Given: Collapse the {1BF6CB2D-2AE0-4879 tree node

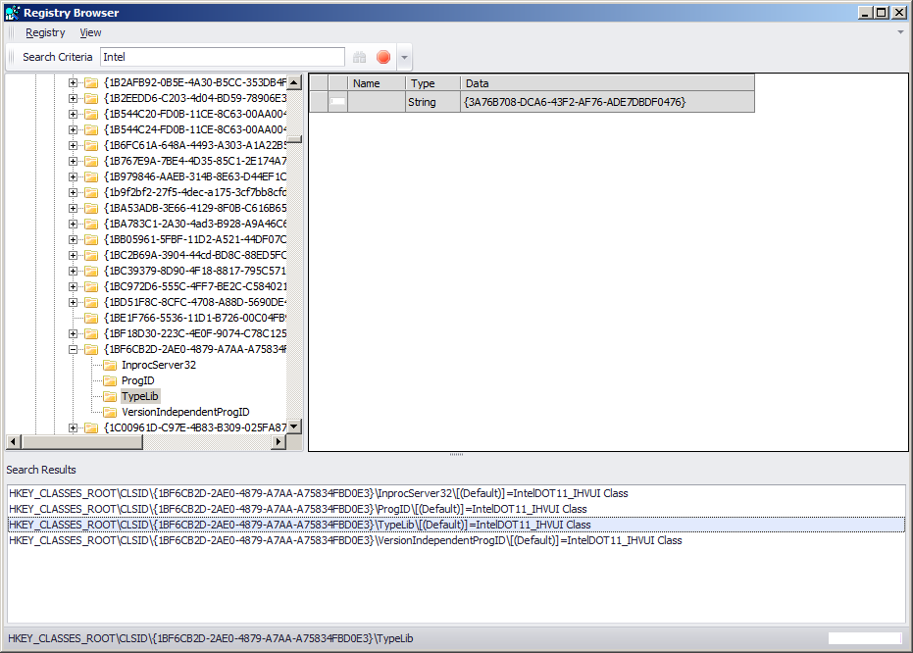Looking at the screenshot, I should (x=73, y=350).
